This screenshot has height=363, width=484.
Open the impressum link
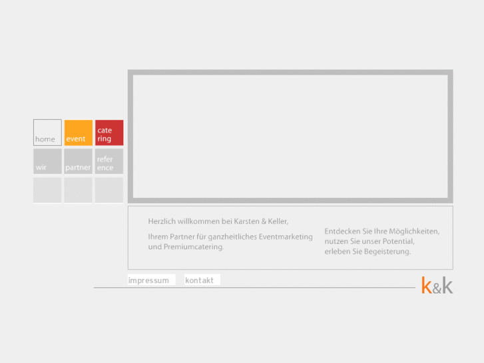coord(152,280)
